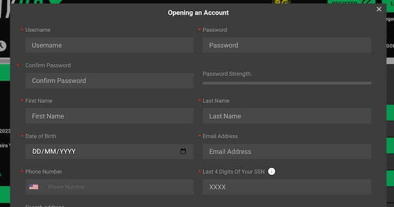Click the clock icon behind the dialog
The height and width of the screenshot is (207, 394).
click(x=2, y=46)
